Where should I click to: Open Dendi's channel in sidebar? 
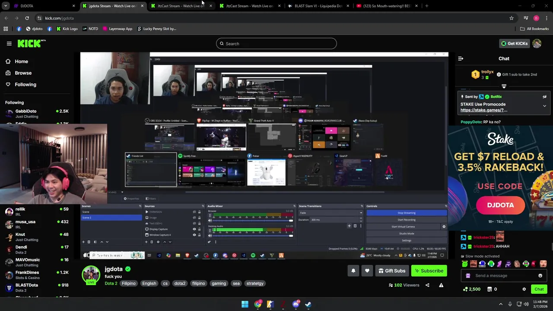37,250
